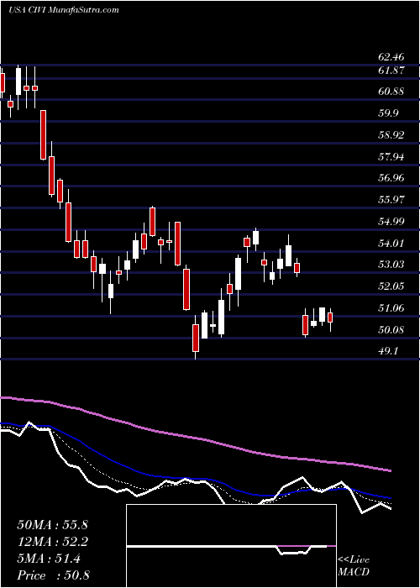Viewport: 420px width, 588px height.
Task: Click the 49.1 price label
Action: (x=388, y=351)
